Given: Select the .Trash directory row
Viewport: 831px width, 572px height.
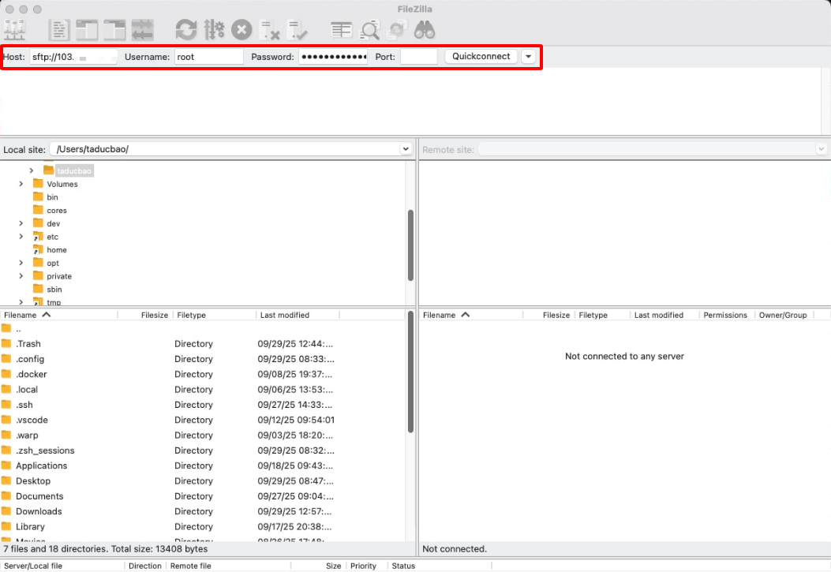Looking at the screenshot, I should tap(203, 344).
